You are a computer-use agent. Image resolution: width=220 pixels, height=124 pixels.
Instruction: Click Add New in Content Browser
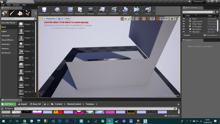tap(8, 104)
